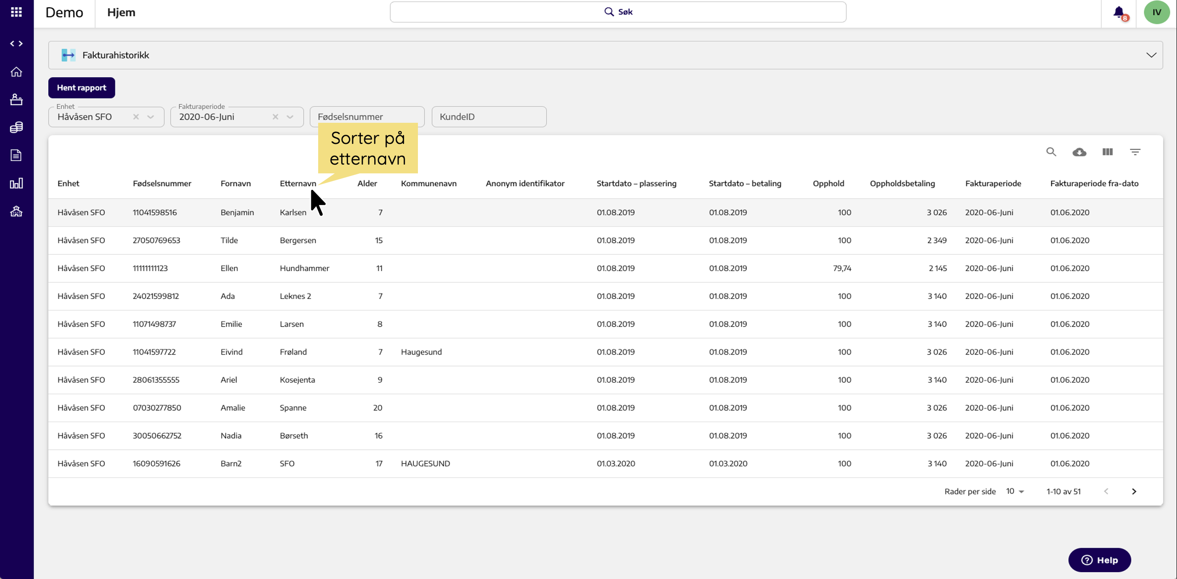This screenshot has height=579, width=1177.
Task: Sort by Startdato – betaling header
Action: 745,183
